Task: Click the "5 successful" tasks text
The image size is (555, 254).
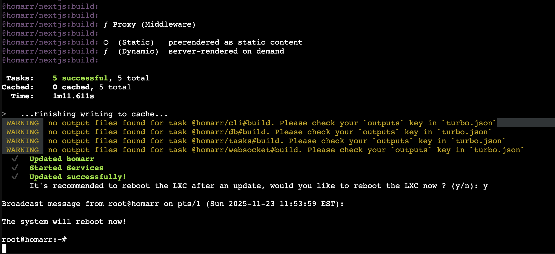Action: click(x=80, y=78)
